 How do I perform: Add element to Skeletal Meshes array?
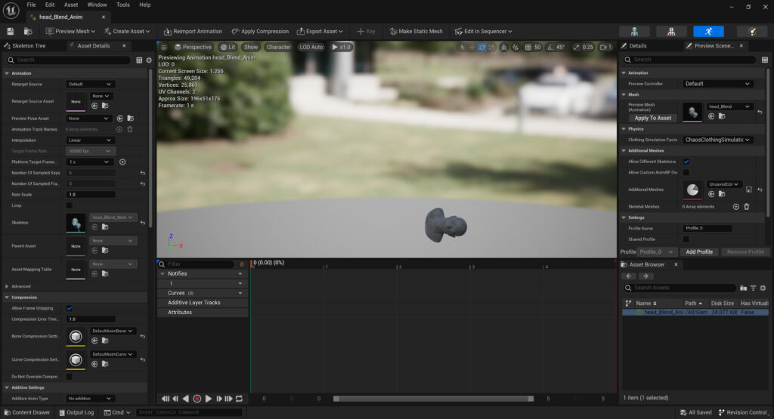(x=735, y=206)
